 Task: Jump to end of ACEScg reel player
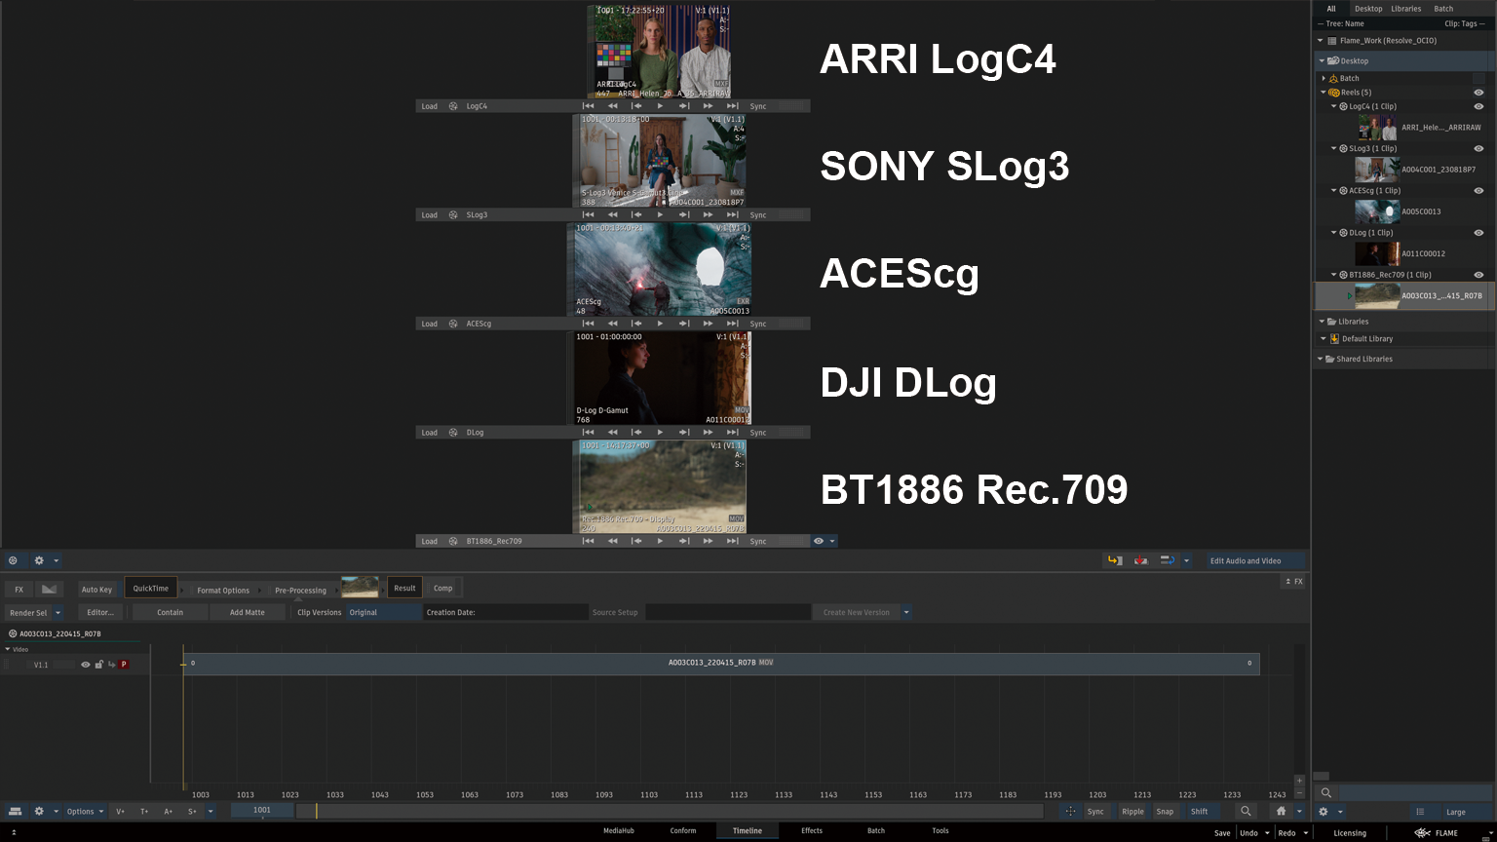(732, 324)
